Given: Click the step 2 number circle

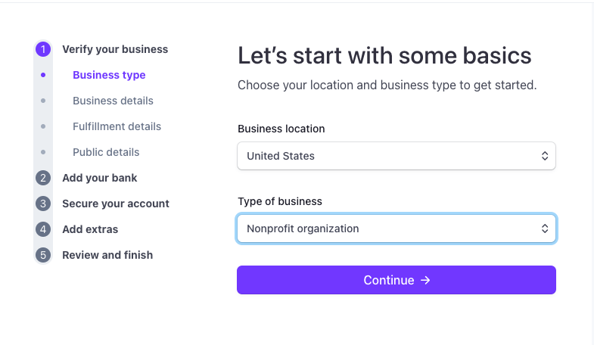Looking at the screenshot, I should click(43, 178).
